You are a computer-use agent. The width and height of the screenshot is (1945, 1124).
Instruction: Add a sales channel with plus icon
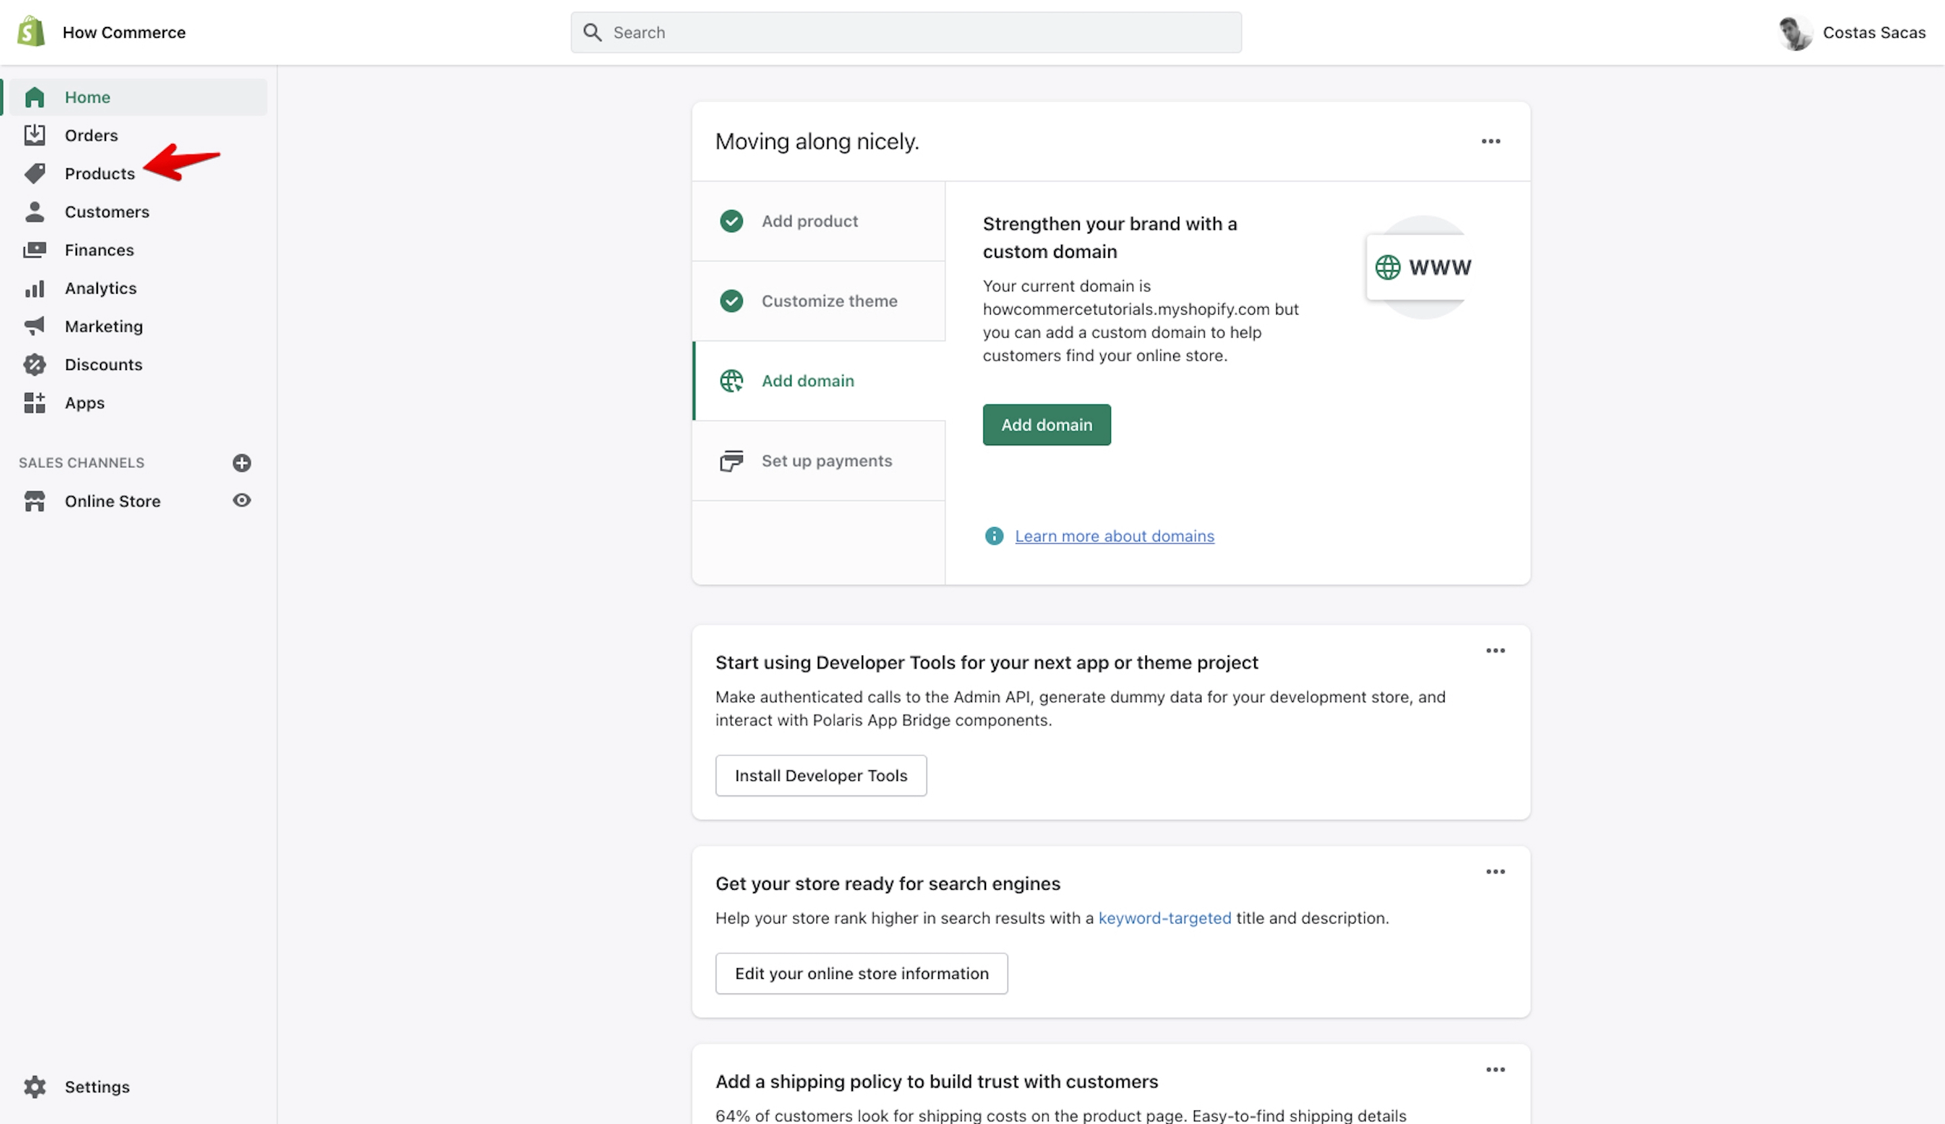(x=242, y=463)
